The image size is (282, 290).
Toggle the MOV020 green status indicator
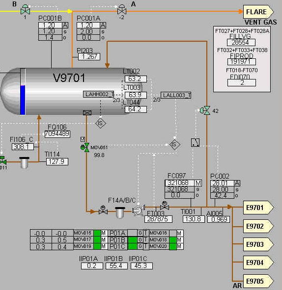click(173, 246)
